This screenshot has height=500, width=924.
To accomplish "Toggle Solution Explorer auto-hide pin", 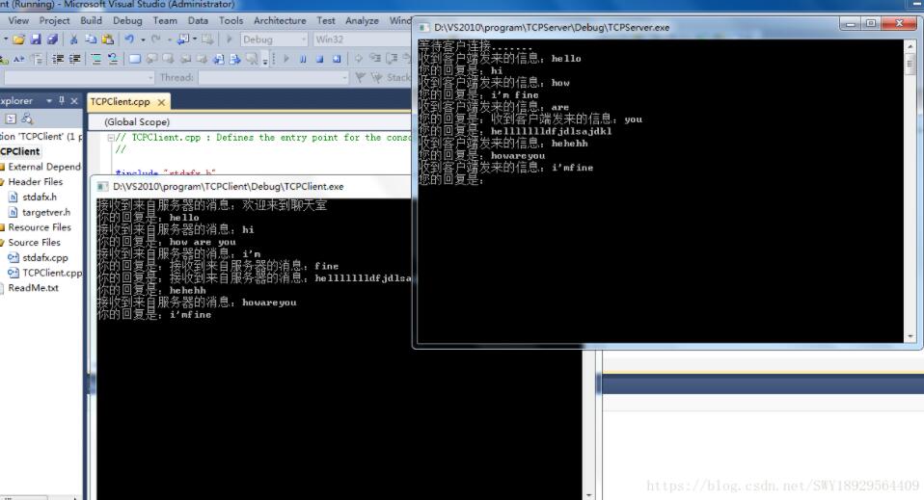I will [62, 101].
